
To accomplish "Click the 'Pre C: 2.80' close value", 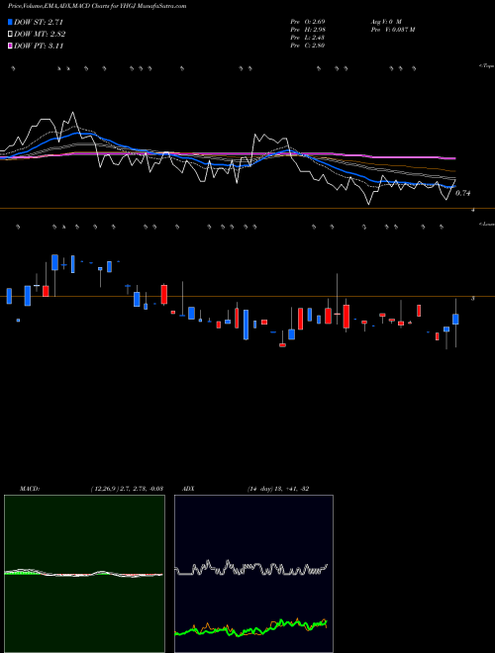I will click(x=308, y=45).
